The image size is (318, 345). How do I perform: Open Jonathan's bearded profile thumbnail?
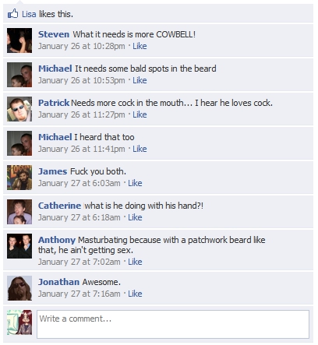click(x=19, y=288)
